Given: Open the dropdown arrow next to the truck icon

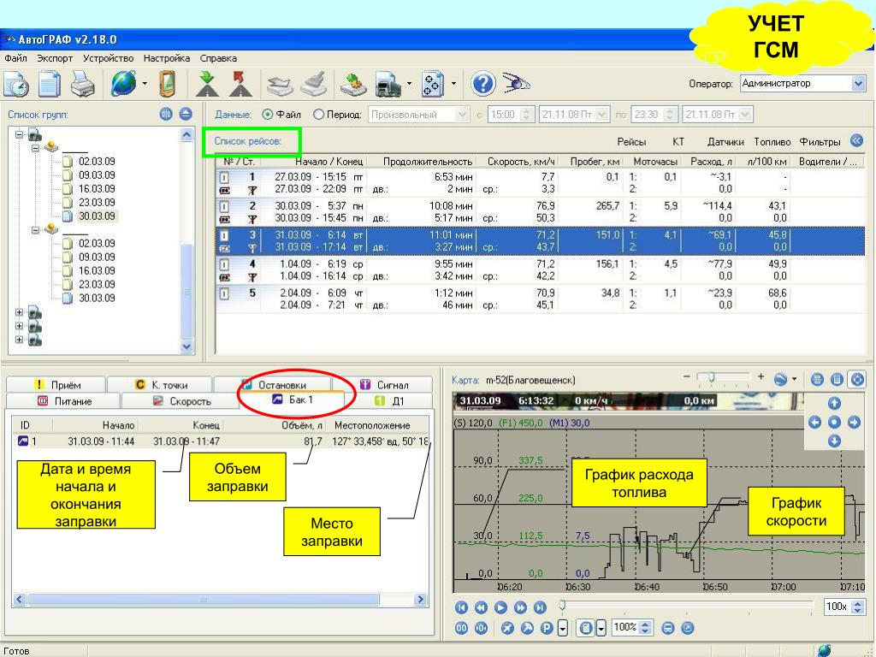Looking at the screenshot, I should (x=409, y=84).
